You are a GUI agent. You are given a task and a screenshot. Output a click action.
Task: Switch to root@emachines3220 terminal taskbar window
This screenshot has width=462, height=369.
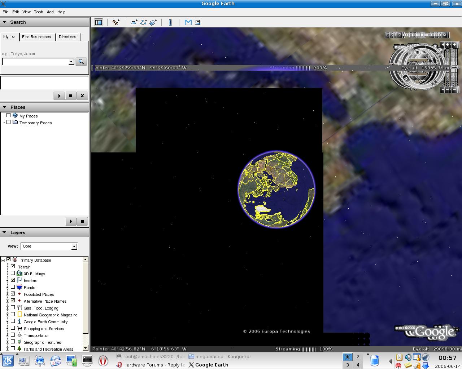(x=151, y=356)
